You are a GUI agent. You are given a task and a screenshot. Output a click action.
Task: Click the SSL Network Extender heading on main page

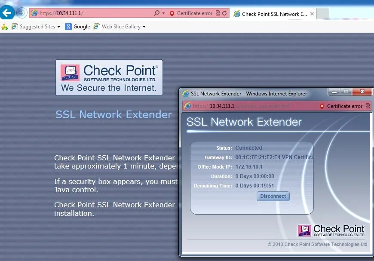pyautogui.click(x=114, y=114)
